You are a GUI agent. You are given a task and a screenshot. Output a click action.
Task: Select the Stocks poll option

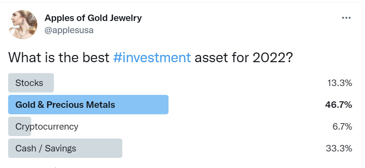[x=29, y=83]
